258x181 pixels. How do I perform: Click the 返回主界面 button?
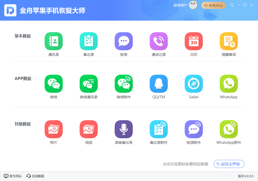229,164
